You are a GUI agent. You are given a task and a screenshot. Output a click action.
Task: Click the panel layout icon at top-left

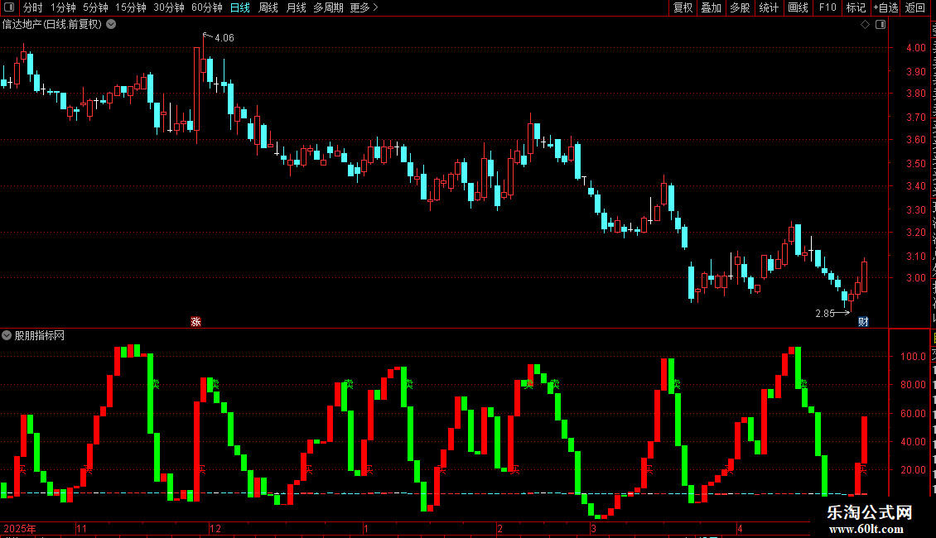9,7
